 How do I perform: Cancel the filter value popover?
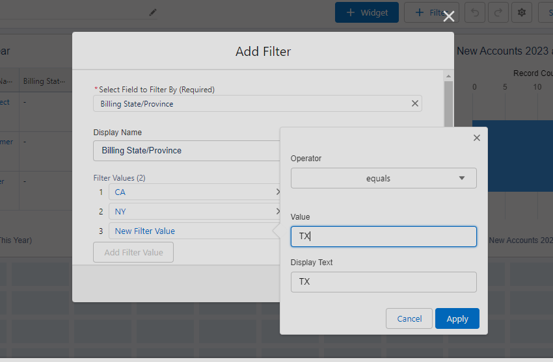click(x=409, y=318)
